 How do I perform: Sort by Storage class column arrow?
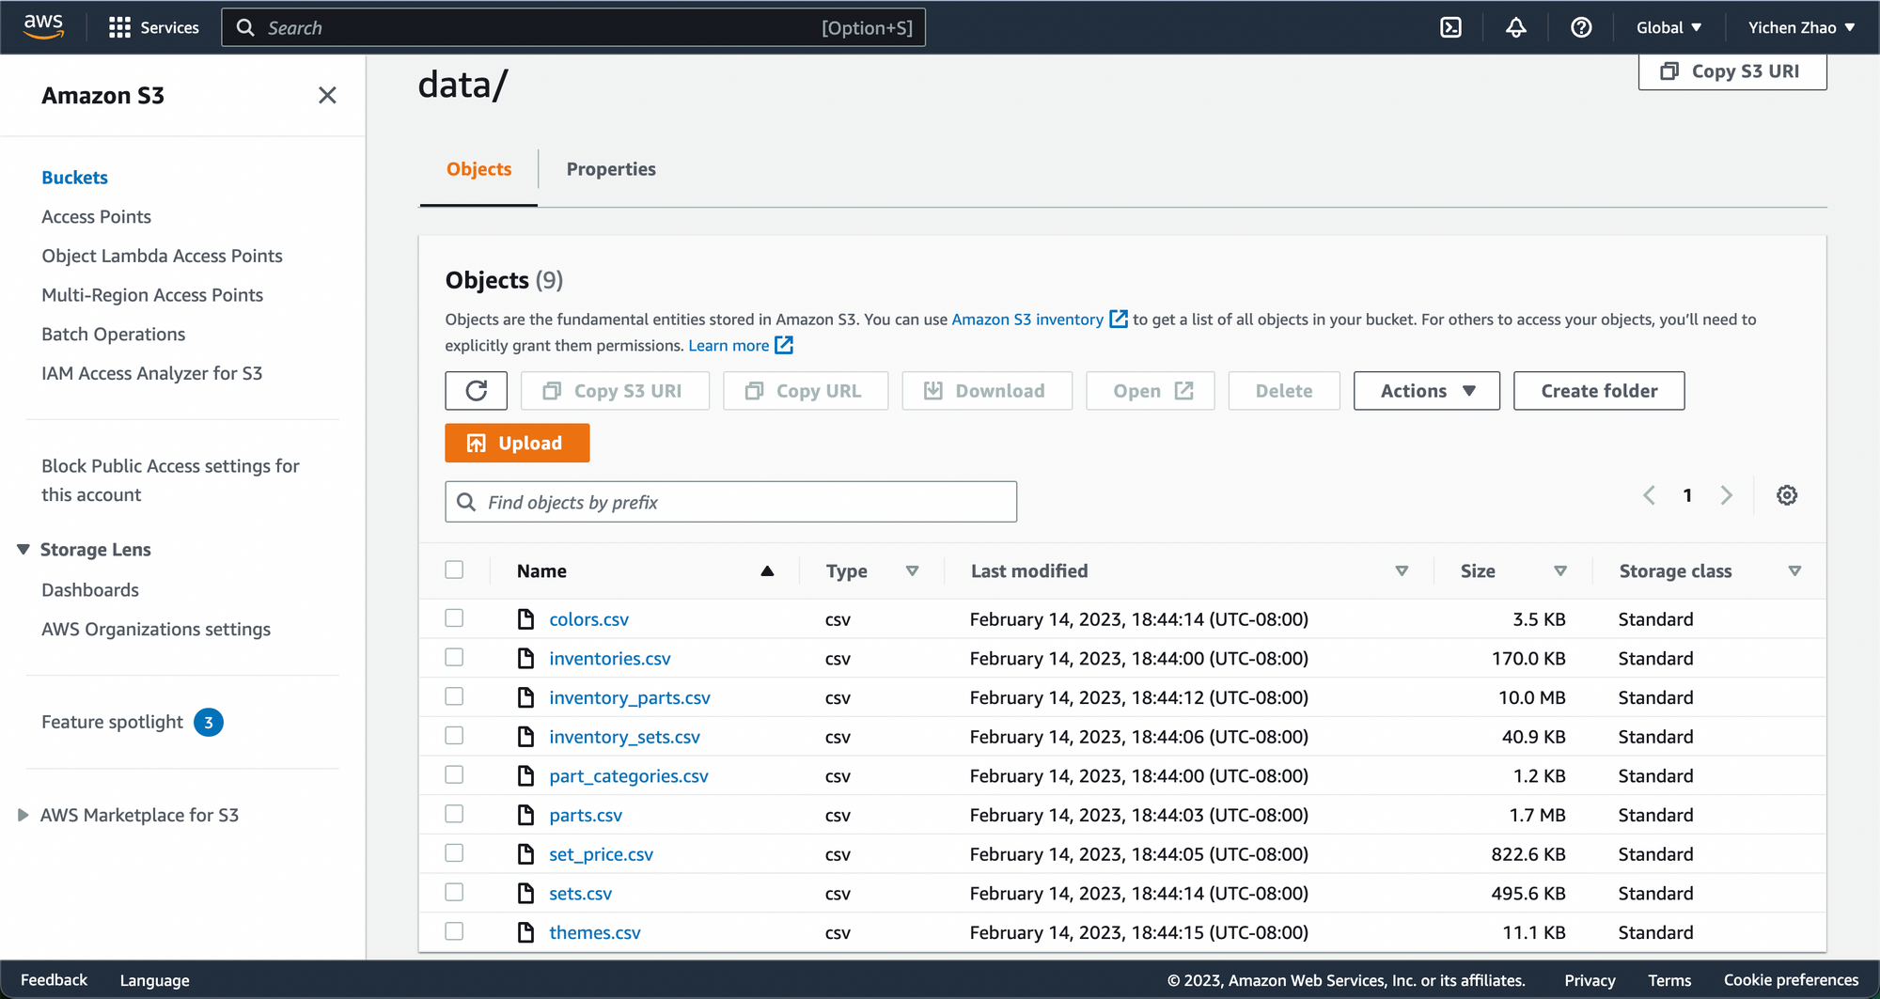(x=1794, y=570)
